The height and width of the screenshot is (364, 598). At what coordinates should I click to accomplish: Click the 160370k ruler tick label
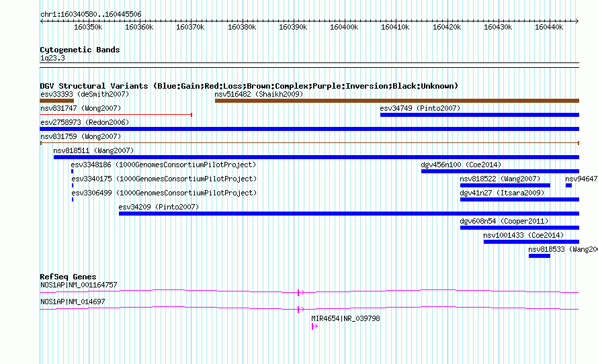click(x=190, y=28)
